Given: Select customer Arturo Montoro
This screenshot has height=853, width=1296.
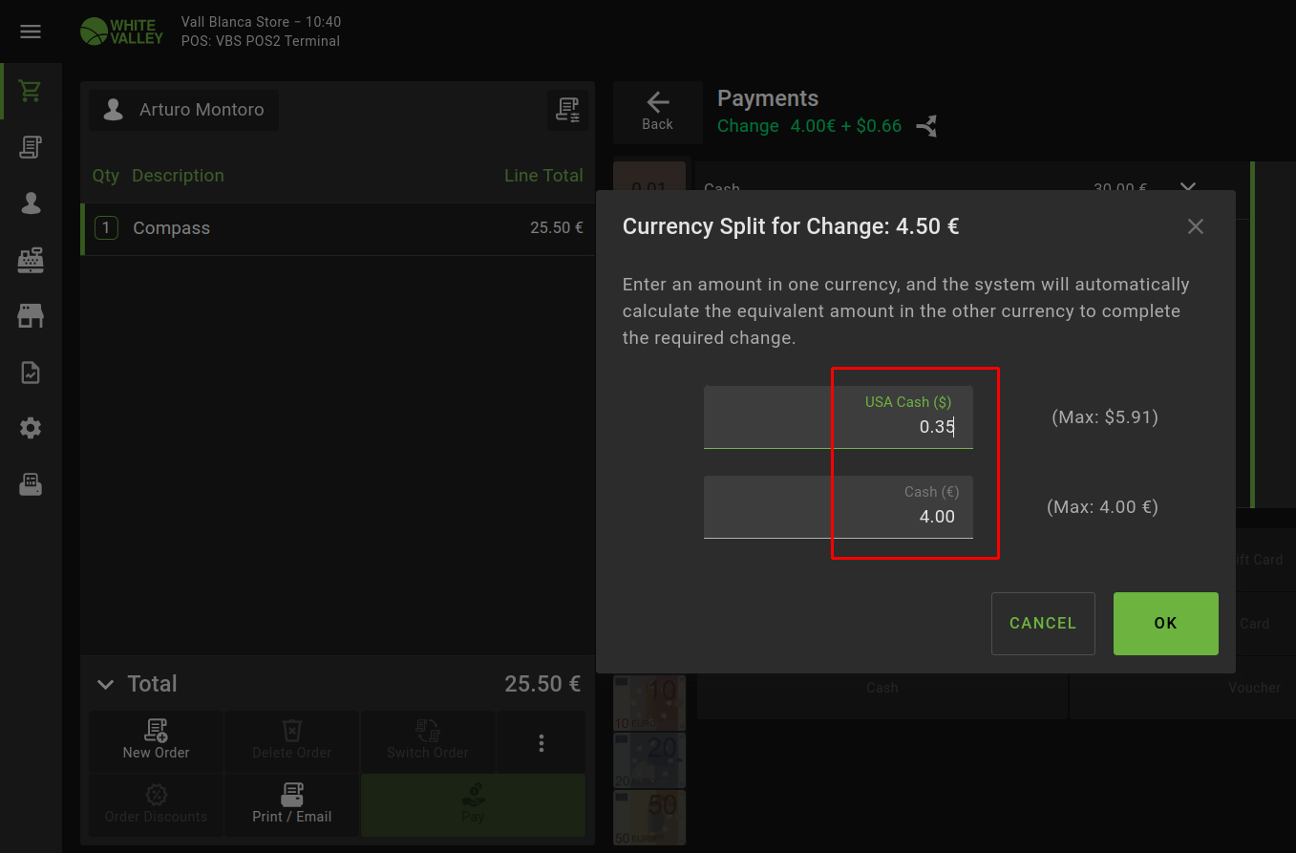Looking at the screenshot, I should 184,110.
